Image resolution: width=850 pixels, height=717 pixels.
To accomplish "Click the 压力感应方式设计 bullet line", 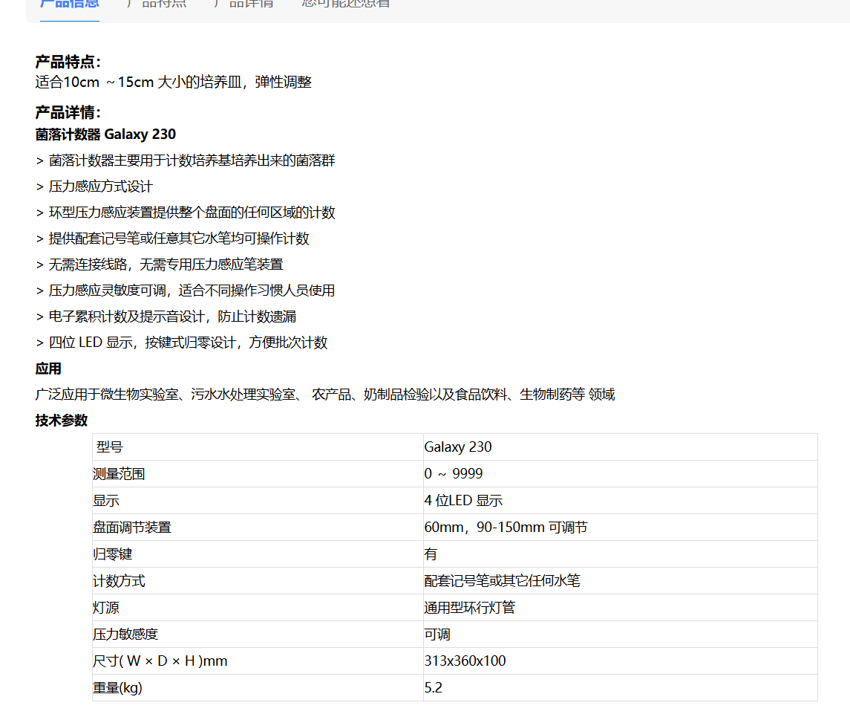I will click(x=94, y=186).
